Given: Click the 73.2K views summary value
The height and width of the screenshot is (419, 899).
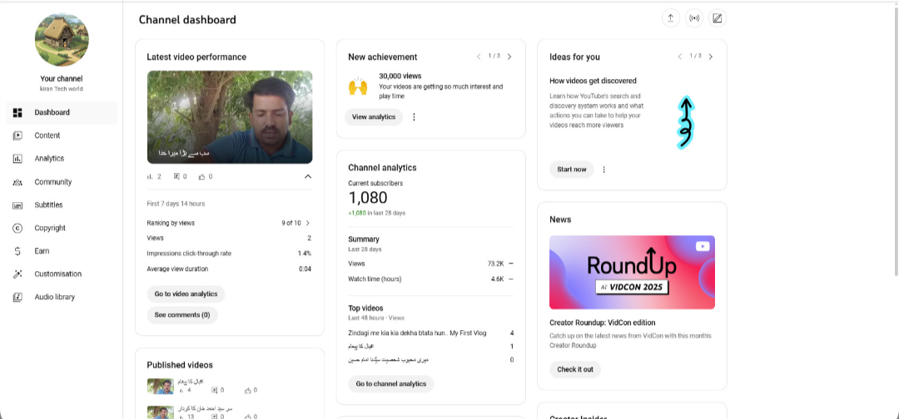Looking at the screenshot, I should click(496, 264).
